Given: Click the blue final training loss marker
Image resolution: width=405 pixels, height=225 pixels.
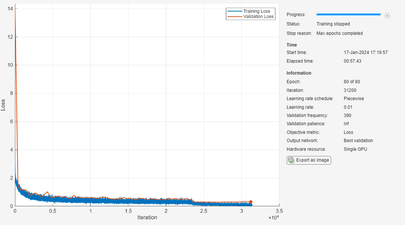Looking at the screenshot, I should click(251, 205).
